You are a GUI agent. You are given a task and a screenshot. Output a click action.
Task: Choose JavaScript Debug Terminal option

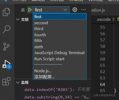60,53
